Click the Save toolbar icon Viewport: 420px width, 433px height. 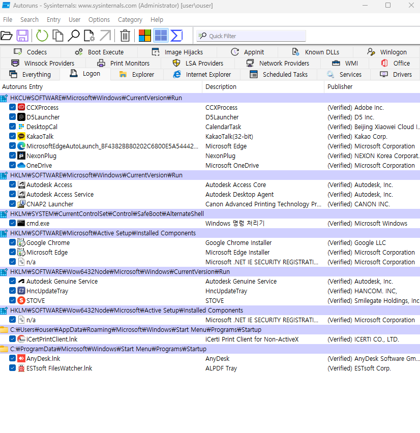point(22,36)
